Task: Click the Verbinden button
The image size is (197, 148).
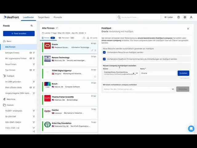Action: [x=183, y=89]
